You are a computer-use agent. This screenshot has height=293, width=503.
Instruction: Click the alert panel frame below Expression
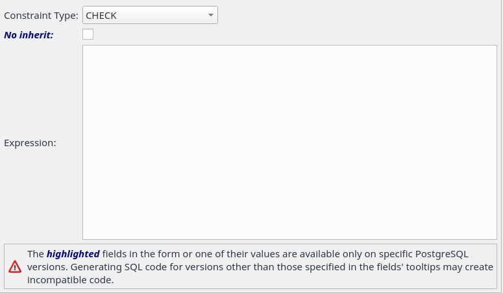tap(251, 266)
